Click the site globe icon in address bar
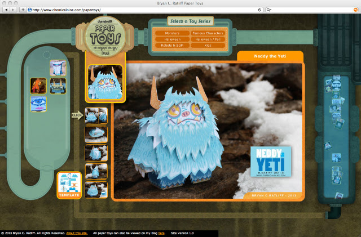Screen dimensions: 361x237 tap(29, 10)
